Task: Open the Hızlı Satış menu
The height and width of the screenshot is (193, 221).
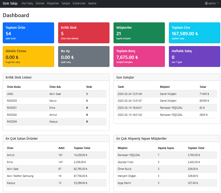Action: [x=27, y=4]
